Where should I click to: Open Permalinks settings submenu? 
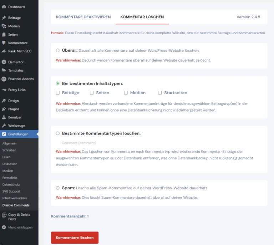[x=10, y=178]
